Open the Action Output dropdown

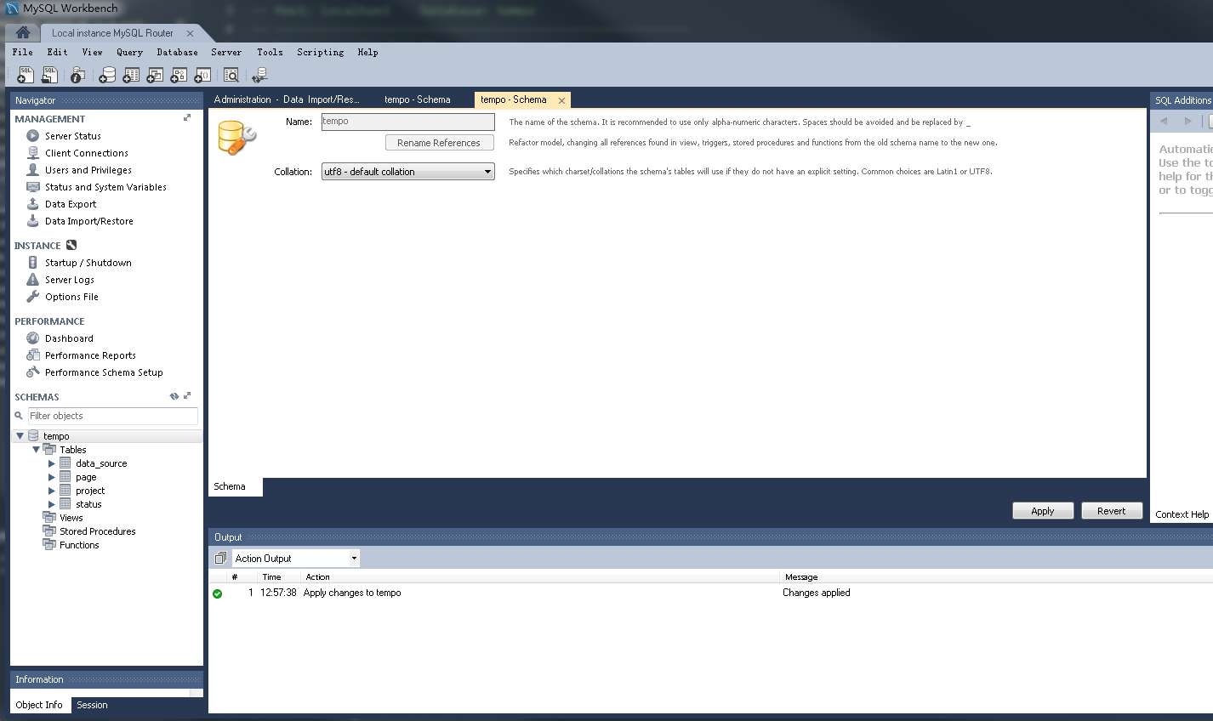click(296, 559)
